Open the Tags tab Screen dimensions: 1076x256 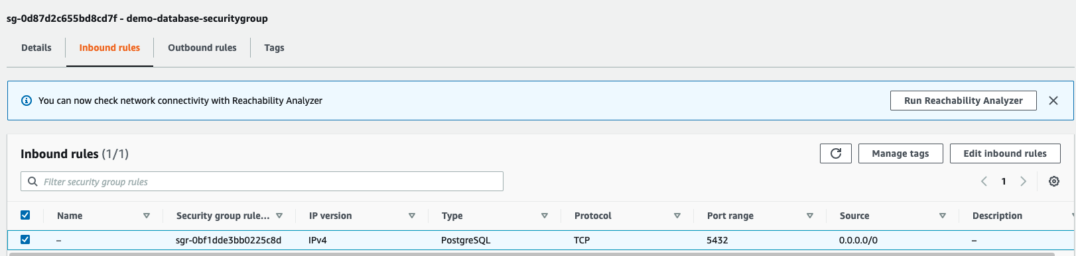click(274, 48)
